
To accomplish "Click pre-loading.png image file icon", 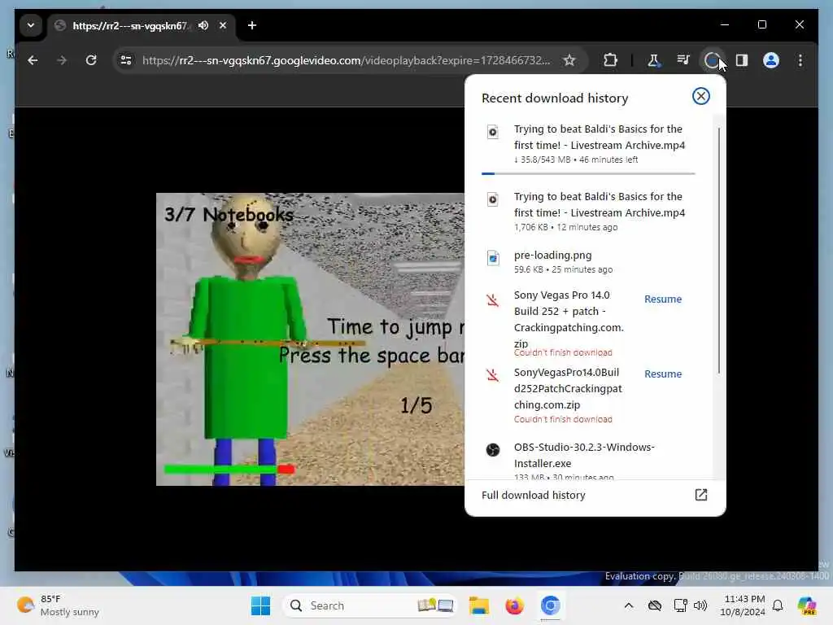I will pyautogui.click(x=492, y=258).
